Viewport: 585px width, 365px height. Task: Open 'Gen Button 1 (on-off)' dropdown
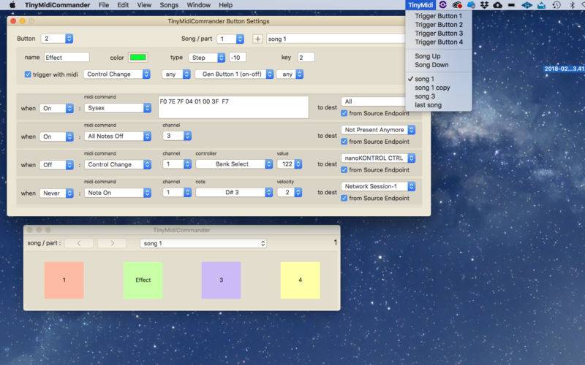(234, 74)
